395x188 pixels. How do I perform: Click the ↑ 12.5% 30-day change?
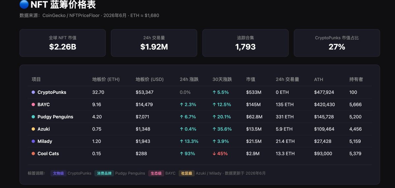click(x=222, y=104)
